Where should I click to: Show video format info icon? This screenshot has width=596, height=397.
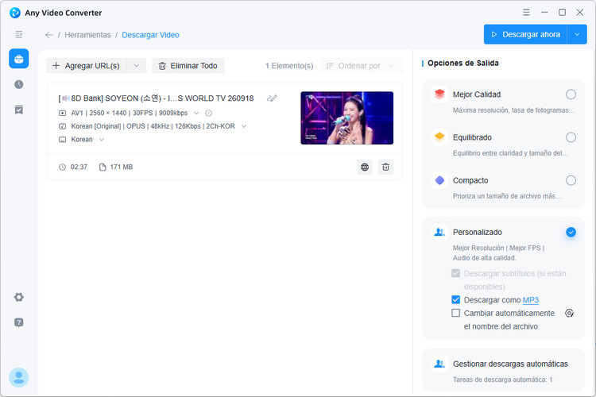click(208, 113)
